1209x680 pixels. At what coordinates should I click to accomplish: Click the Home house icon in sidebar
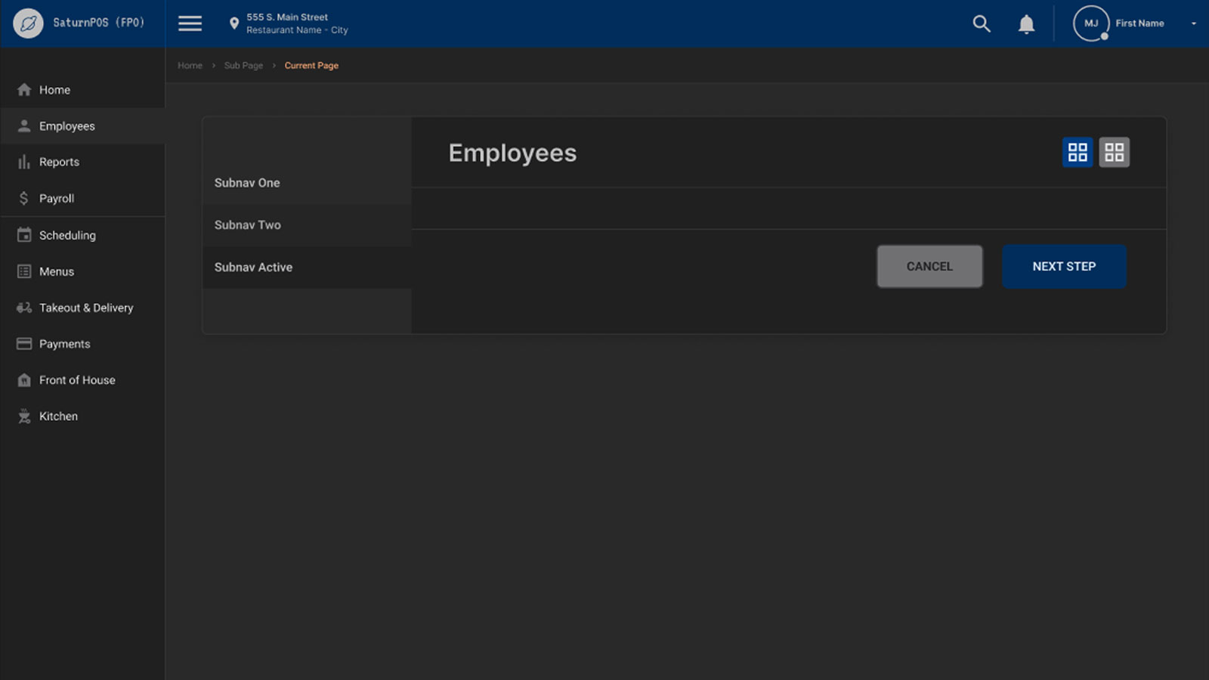point(24,90)
